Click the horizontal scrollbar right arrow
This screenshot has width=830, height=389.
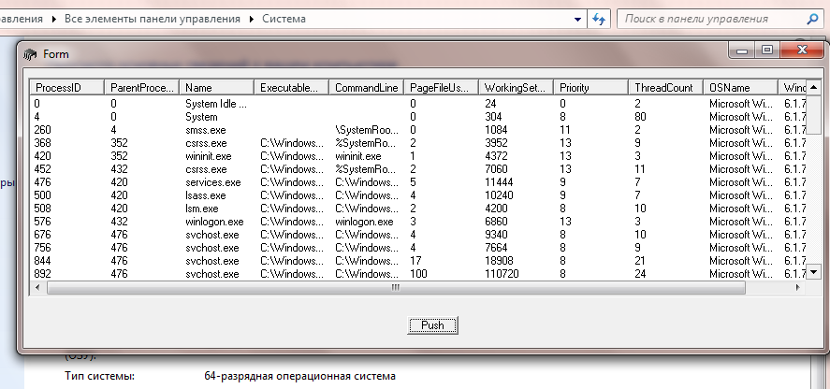tap(799, 288)
